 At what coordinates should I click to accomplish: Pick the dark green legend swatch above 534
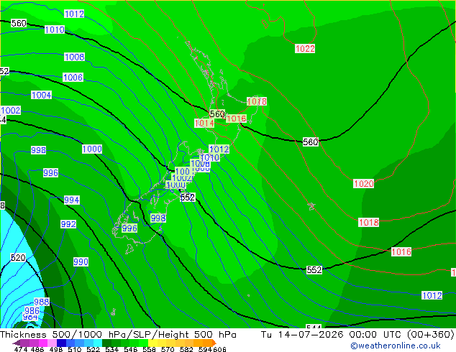(107, 343)
